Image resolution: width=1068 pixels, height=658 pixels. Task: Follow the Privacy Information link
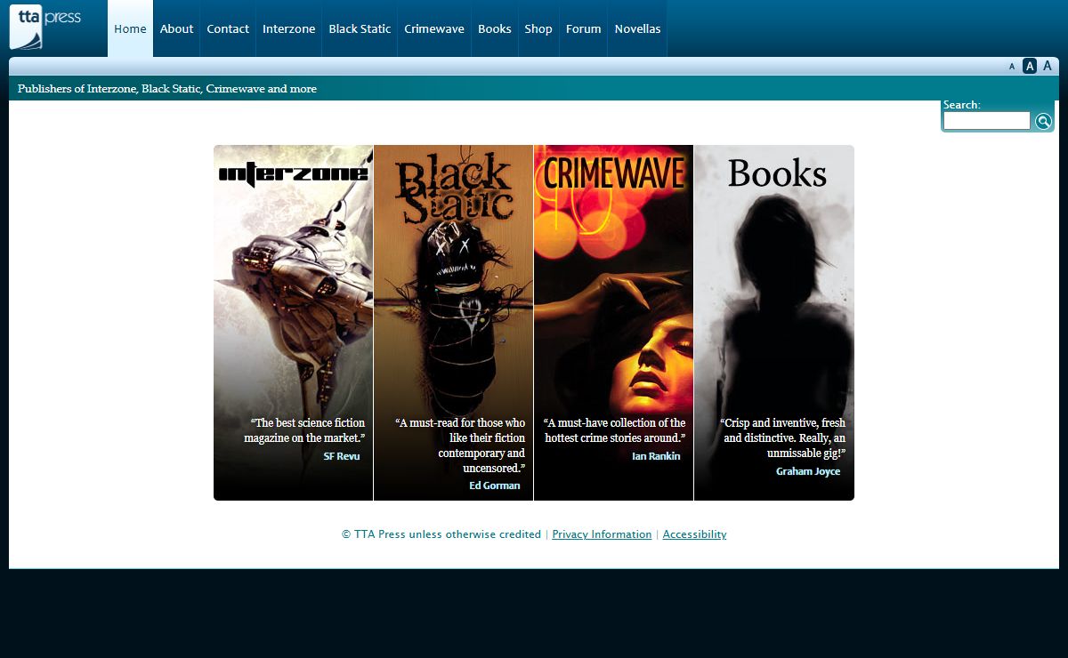pyautogui.click(x=602, y=534)
